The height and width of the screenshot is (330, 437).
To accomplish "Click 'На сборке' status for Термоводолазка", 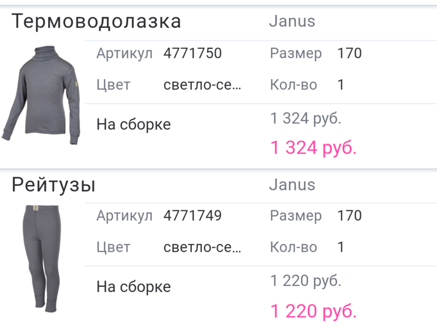I will click(133, 124).
